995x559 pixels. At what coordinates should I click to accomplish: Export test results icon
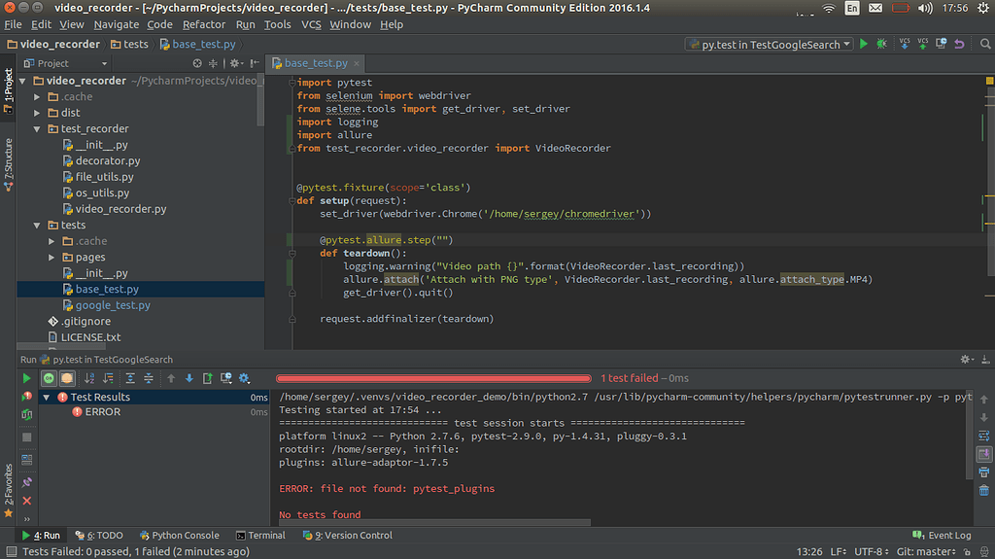[208, 378]
